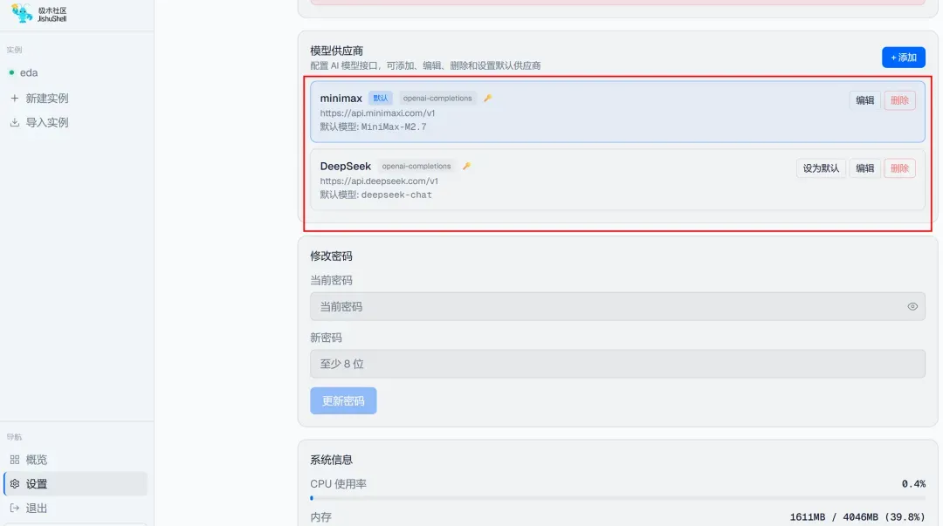This screenshot has width=943, height=526.
Task: Edit the minimax provider
Action: (864, 100)
